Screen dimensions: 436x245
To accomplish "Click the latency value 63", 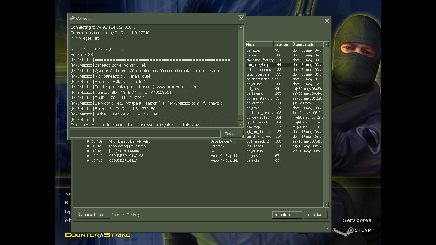I will click(x=277, y=160).
